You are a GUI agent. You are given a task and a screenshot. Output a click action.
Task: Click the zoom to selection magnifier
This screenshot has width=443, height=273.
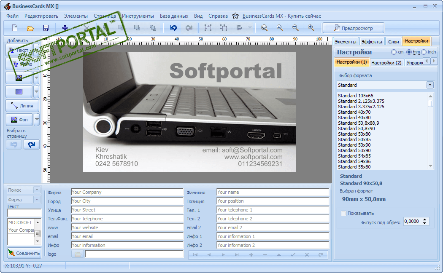[280, 28]
